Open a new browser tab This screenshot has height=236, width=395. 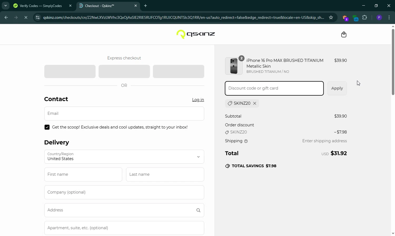point(146,6)
